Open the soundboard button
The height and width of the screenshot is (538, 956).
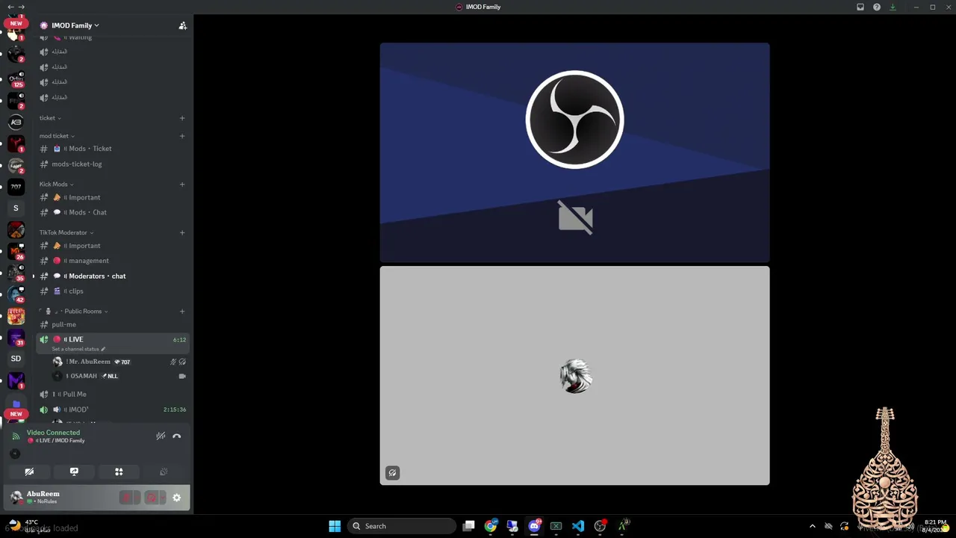pos(164,471)
